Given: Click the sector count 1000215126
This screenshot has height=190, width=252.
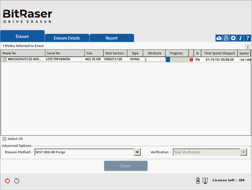Looking at the screenshot, I should coord(113,59).
